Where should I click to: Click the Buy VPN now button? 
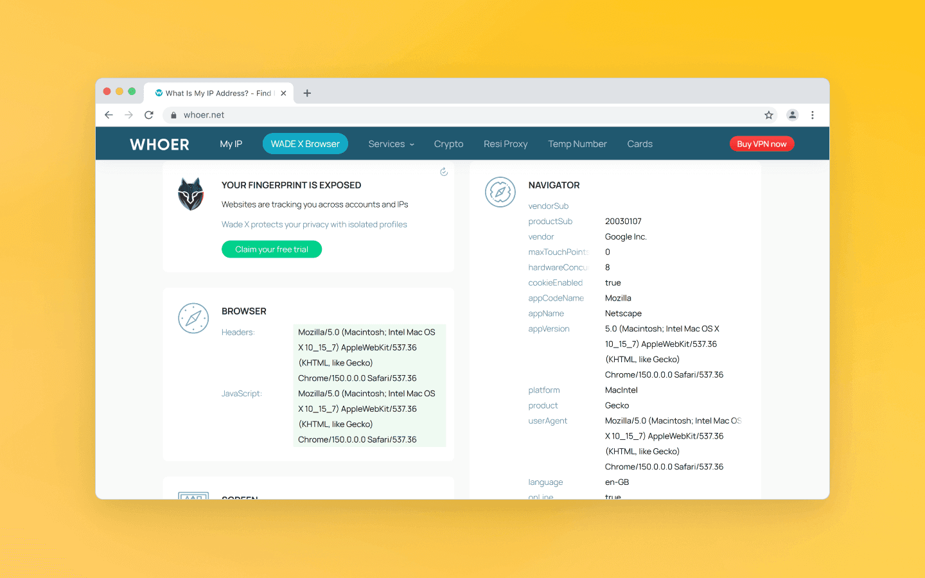point(762,144)
